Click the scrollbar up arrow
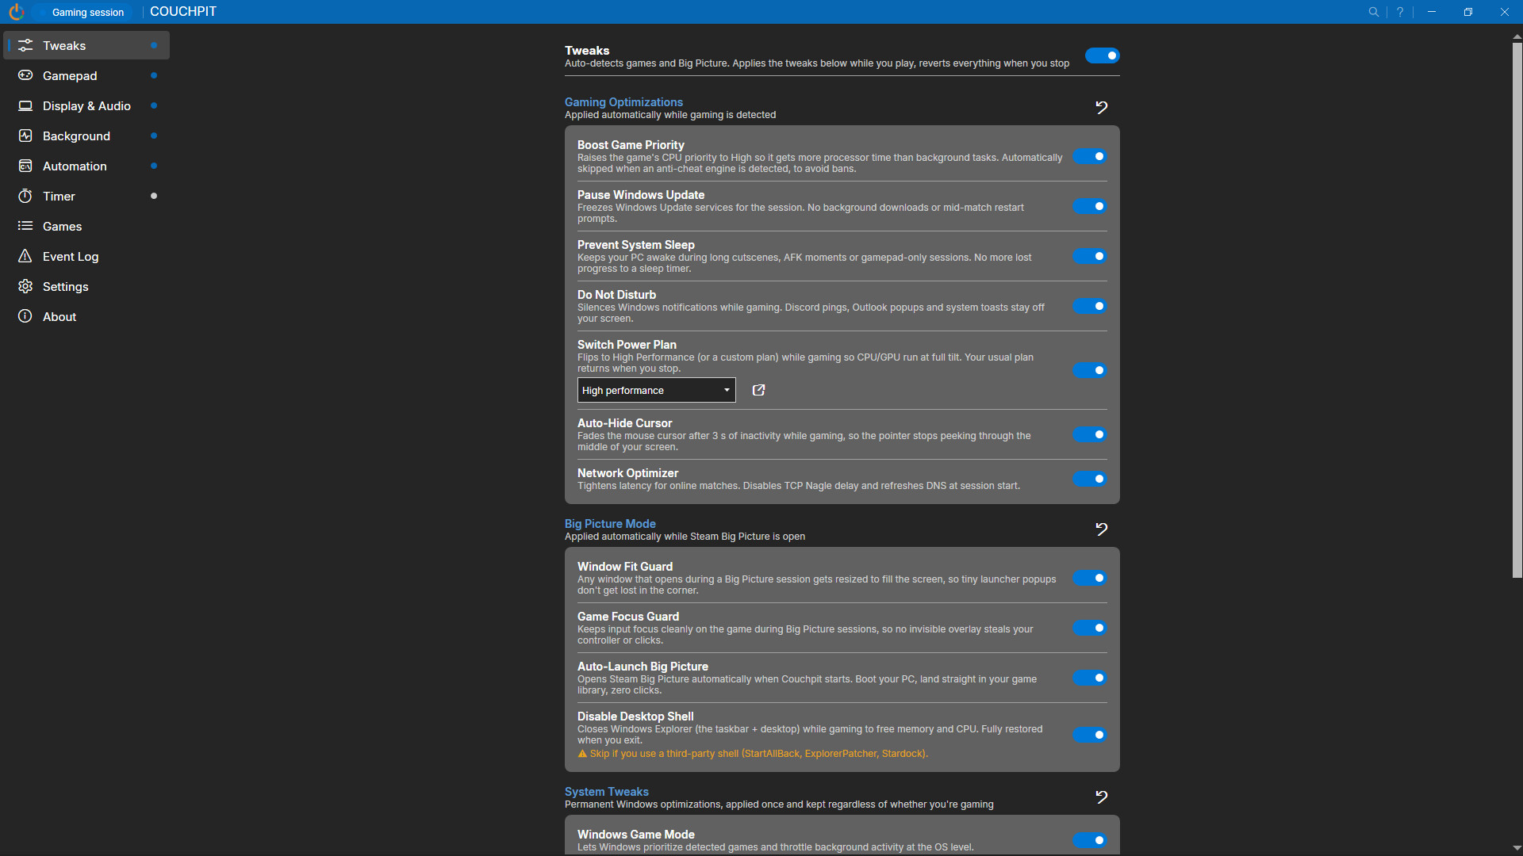The height and width of the screenshot is (856, 1523). tap(1517, 36)
